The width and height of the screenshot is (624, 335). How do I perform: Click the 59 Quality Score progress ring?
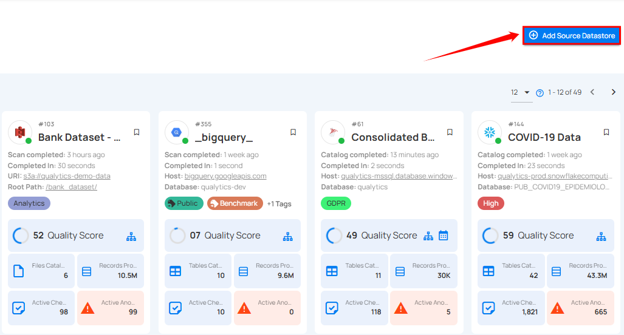tap(490, 235)
